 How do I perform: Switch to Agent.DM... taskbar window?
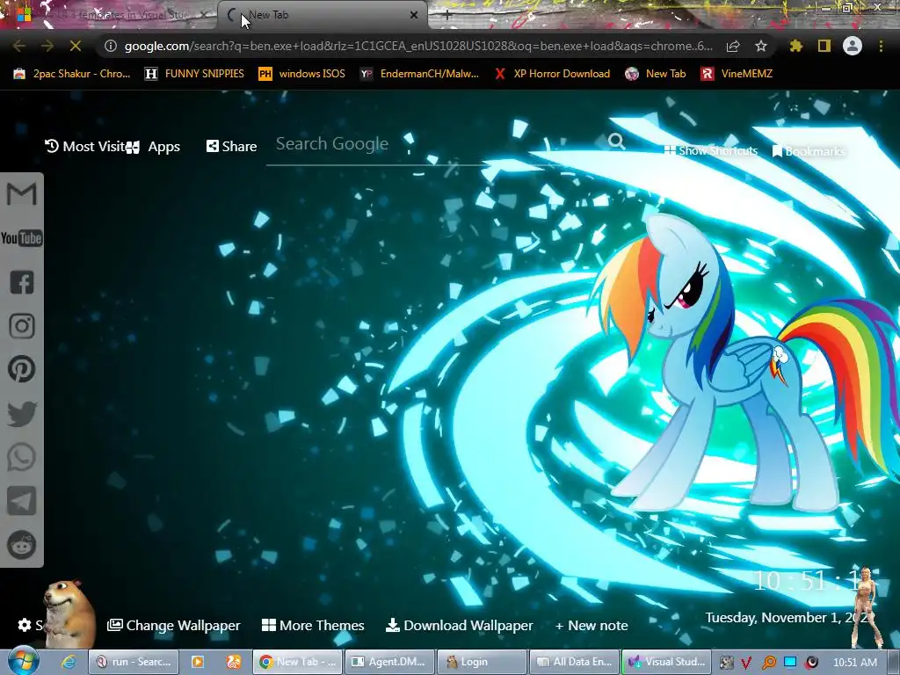(388, 662)
